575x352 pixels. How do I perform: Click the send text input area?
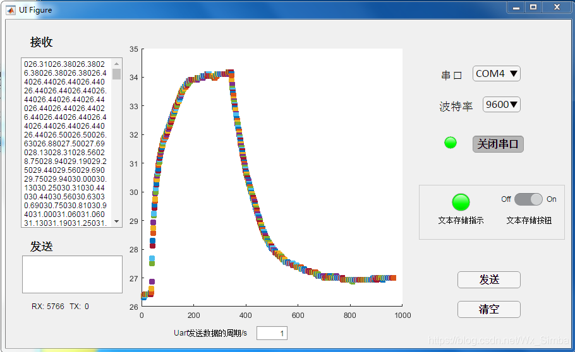tap(72, 274)
